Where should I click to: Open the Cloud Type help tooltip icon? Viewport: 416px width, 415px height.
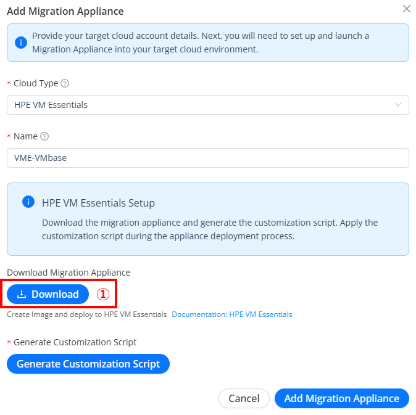pos(65,83)
